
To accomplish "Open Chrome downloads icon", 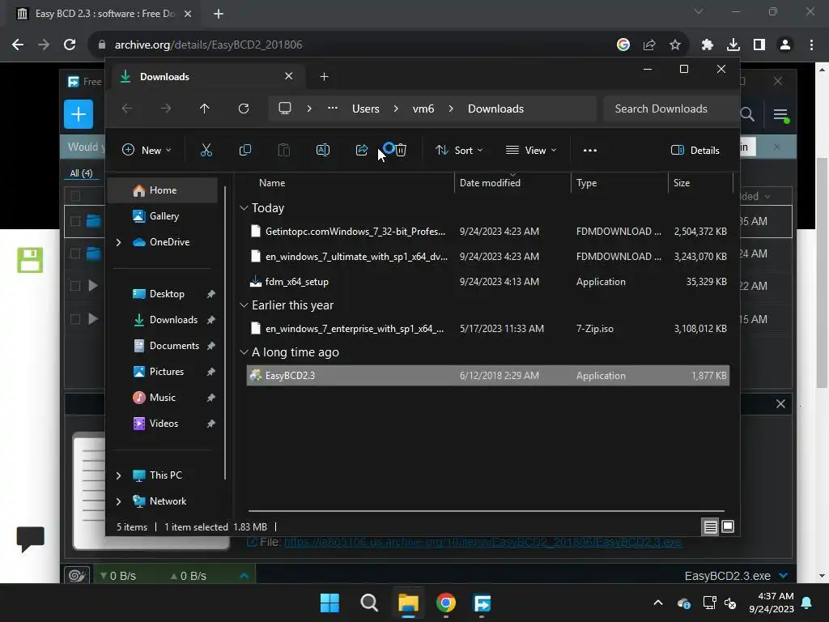I will [733, 45].
